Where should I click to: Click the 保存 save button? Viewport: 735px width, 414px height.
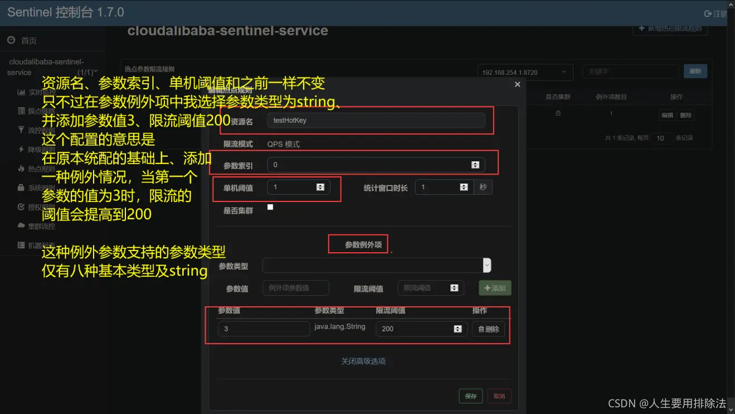coord(471,396)
